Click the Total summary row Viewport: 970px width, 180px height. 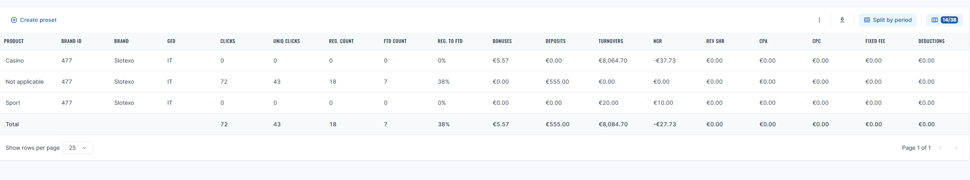12,124
